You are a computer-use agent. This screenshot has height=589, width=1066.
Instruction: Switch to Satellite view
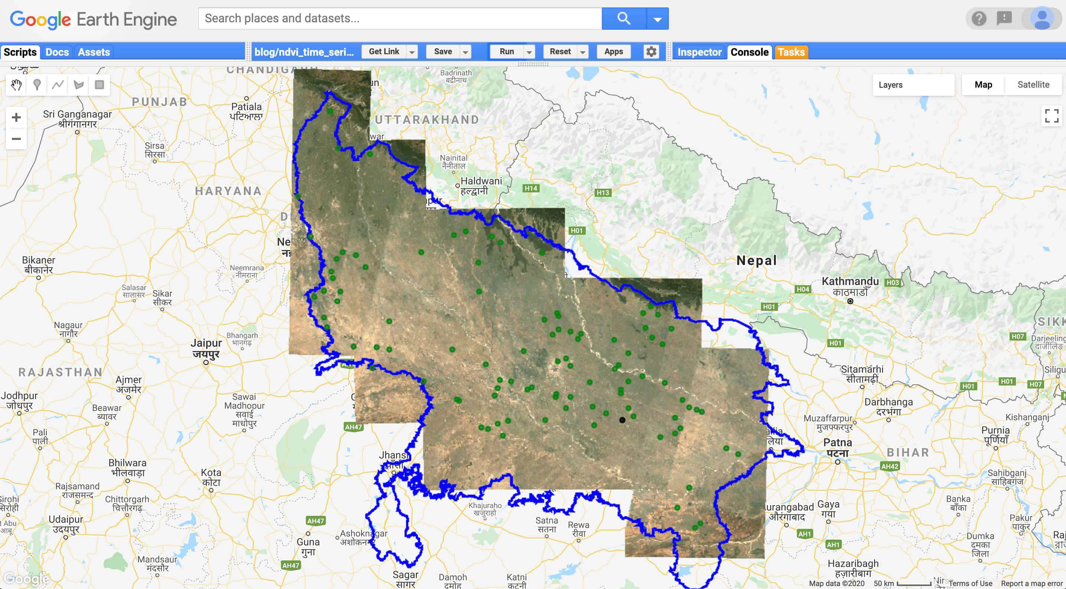pos(1033,84)
